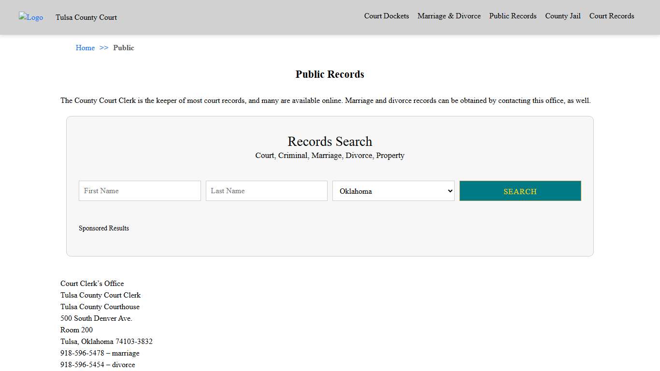Click the Sponsored Results label
Image resolution: width=660 pixels, height=371 pixels.
(x=104, y=228)
